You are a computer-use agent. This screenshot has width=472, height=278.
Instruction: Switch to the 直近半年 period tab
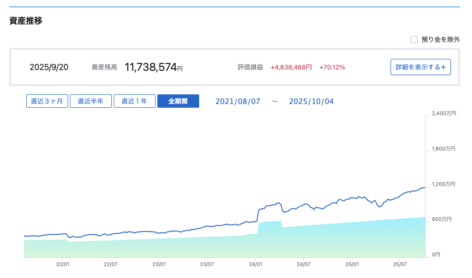[91, 101]
